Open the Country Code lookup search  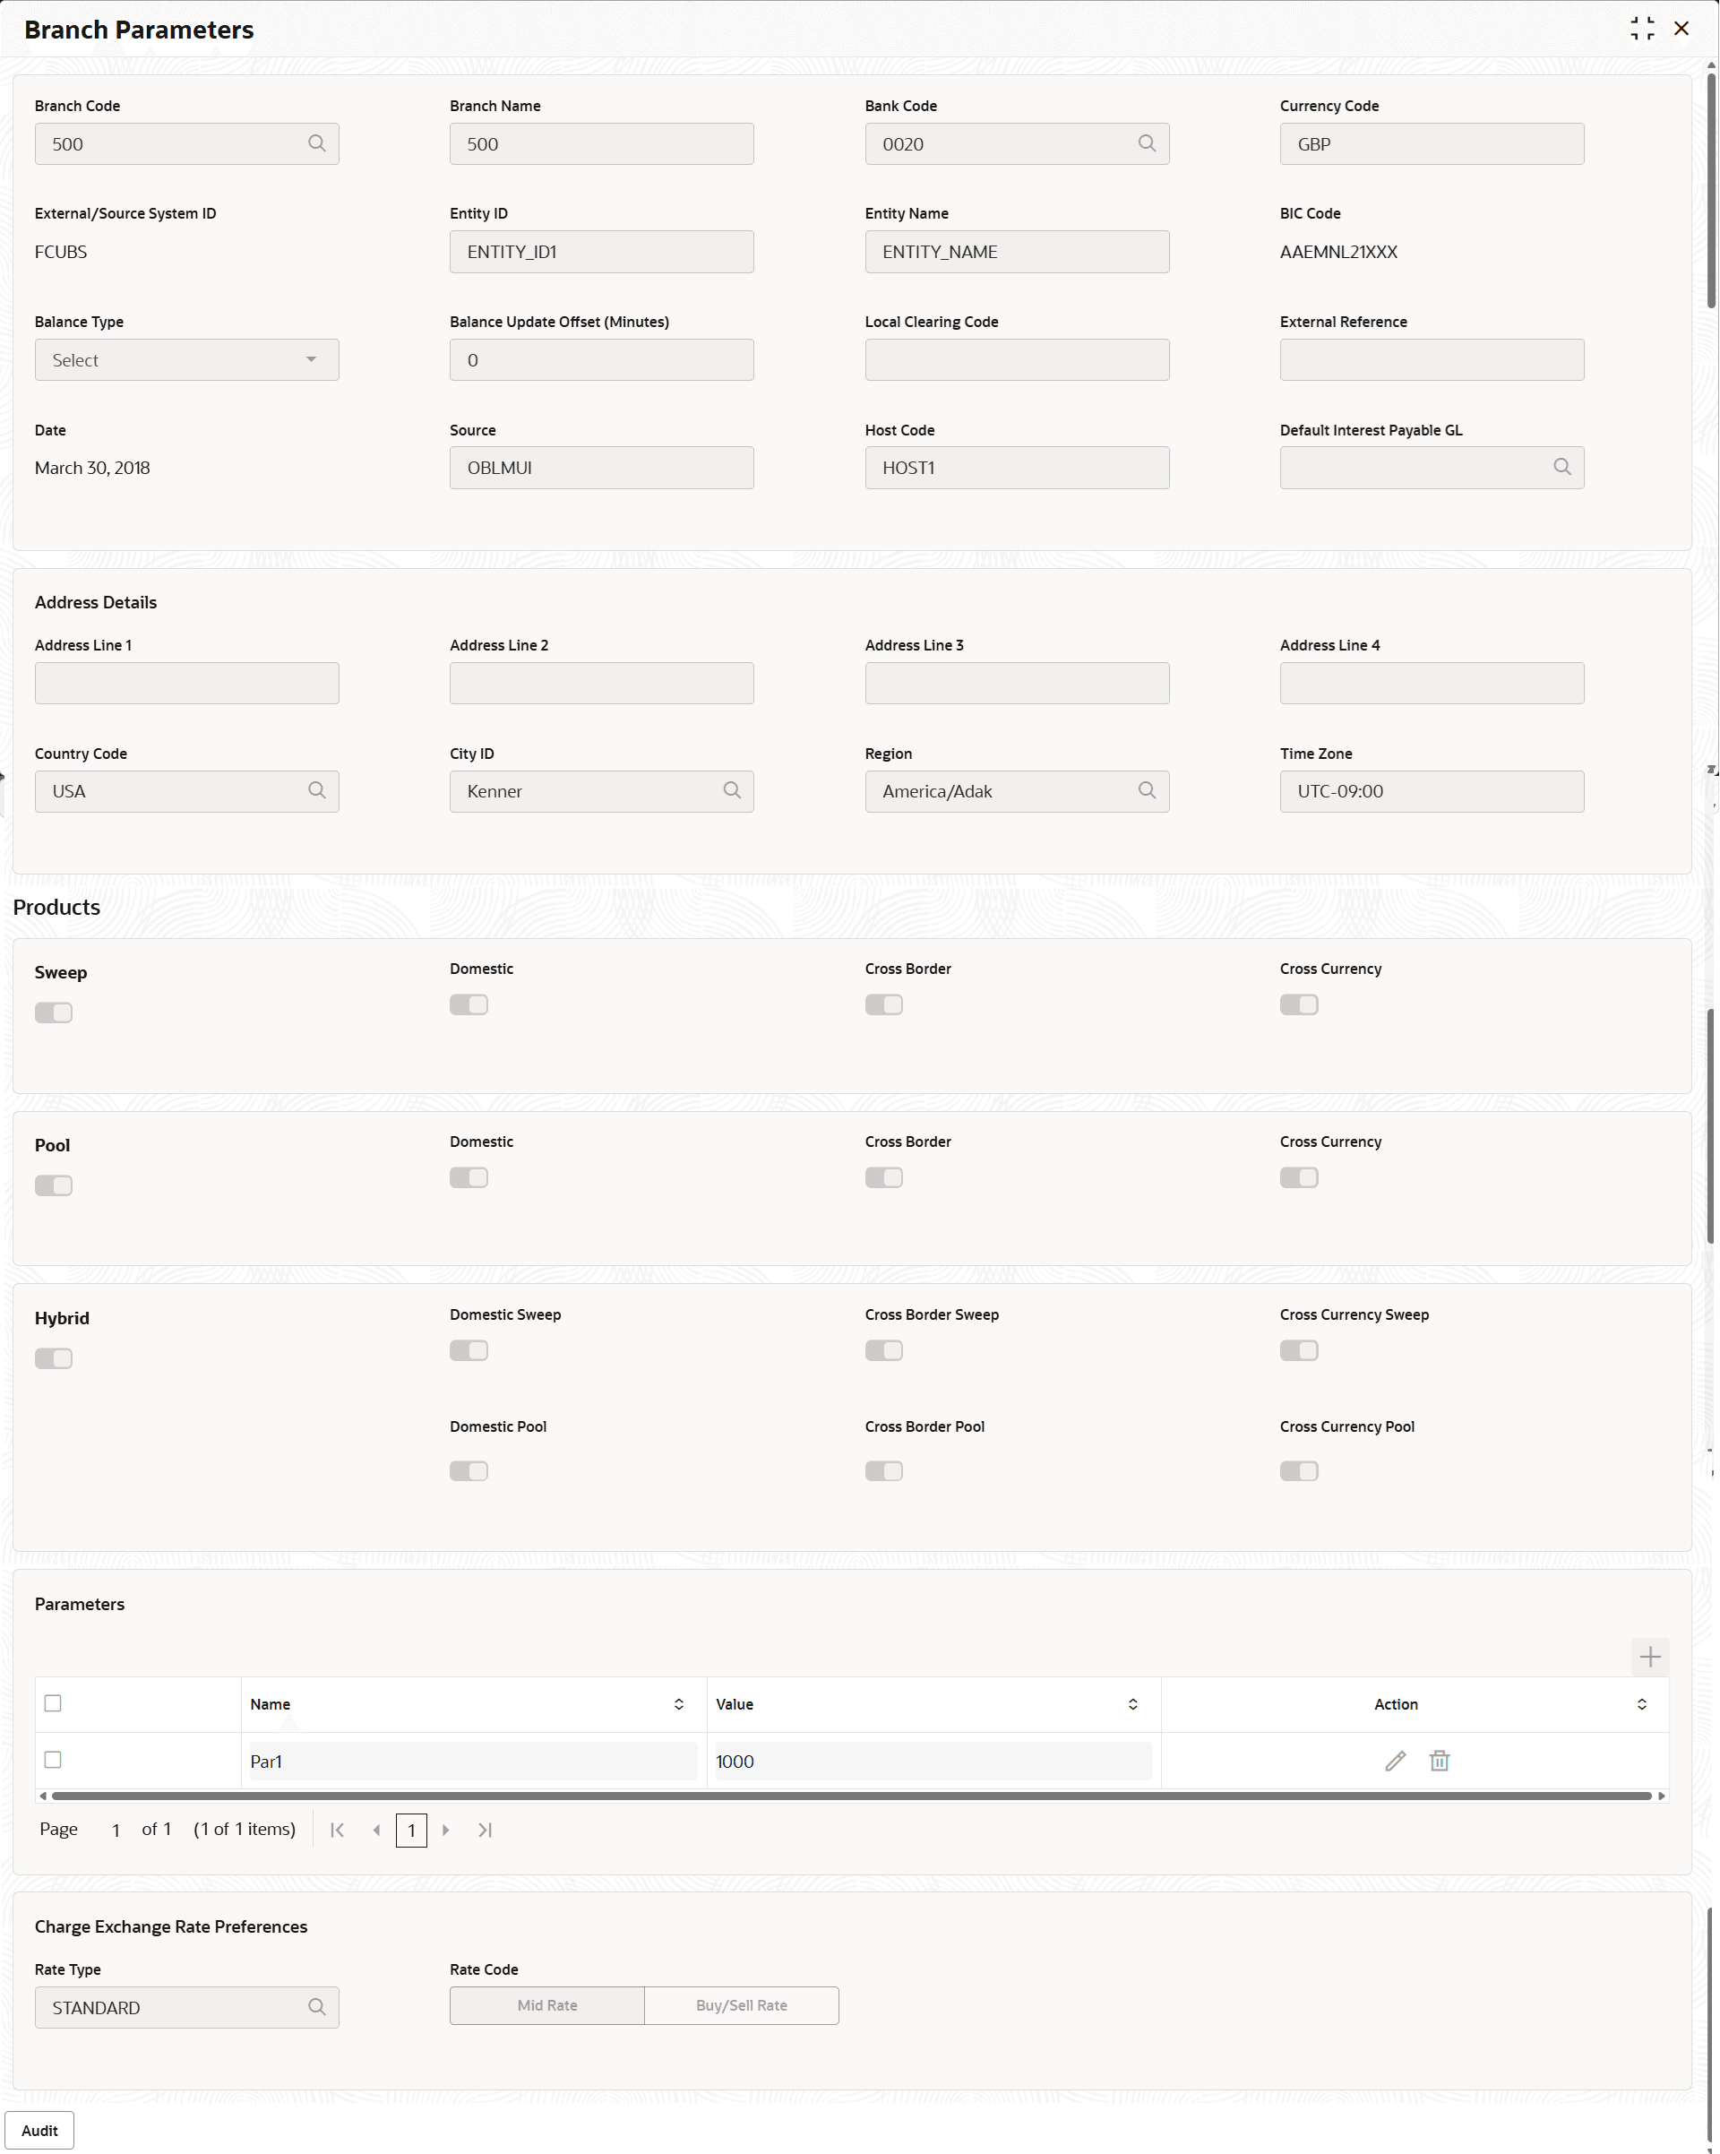point(316,790)
